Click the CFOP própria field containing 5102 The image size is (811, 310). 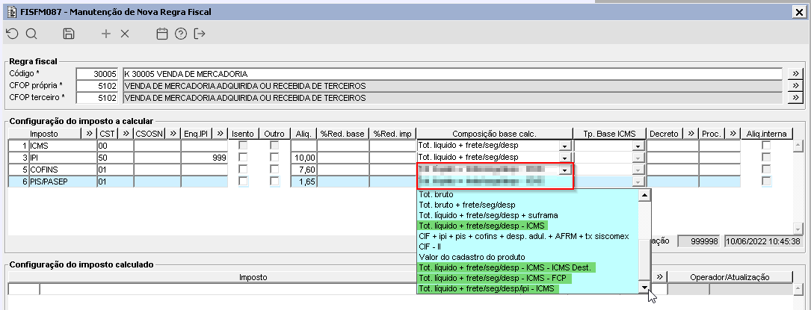point(97,85)
